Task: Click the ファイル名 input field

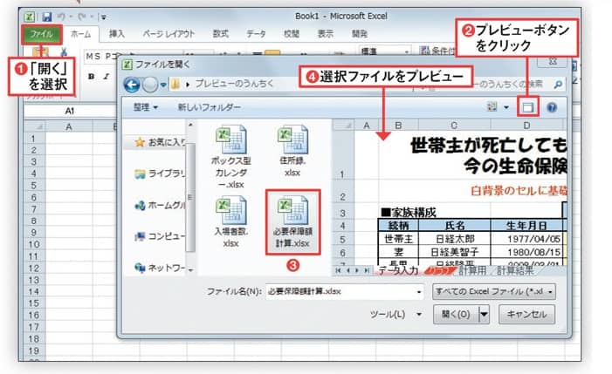Action: click(344, 290)
